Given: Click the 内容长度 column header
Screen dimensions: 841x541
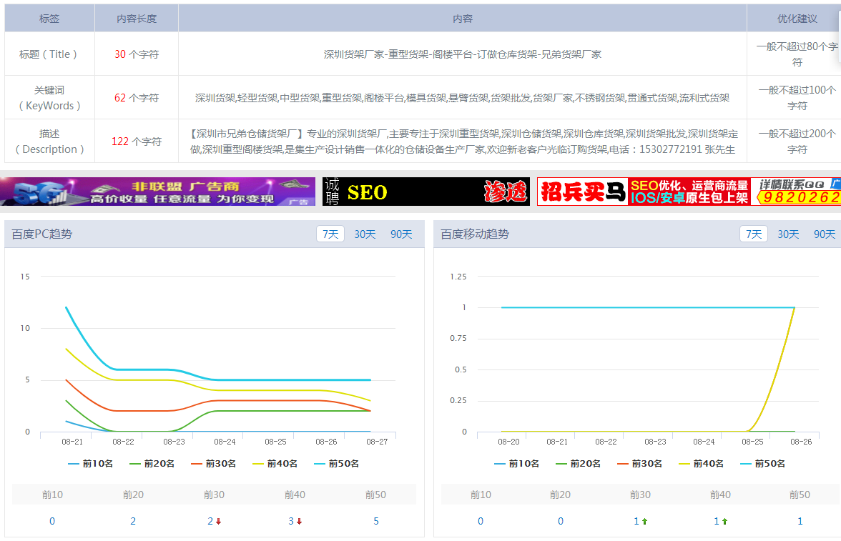Looking at the screenshot, I should click(137, 19).
